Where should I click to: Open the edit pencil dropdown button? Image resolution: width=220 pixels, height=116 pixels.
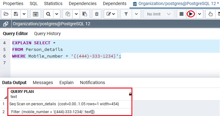coord(111,14)
